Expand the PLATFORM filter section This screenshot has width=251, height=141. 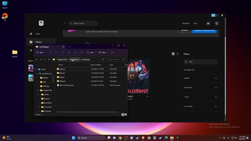point(200,107)
